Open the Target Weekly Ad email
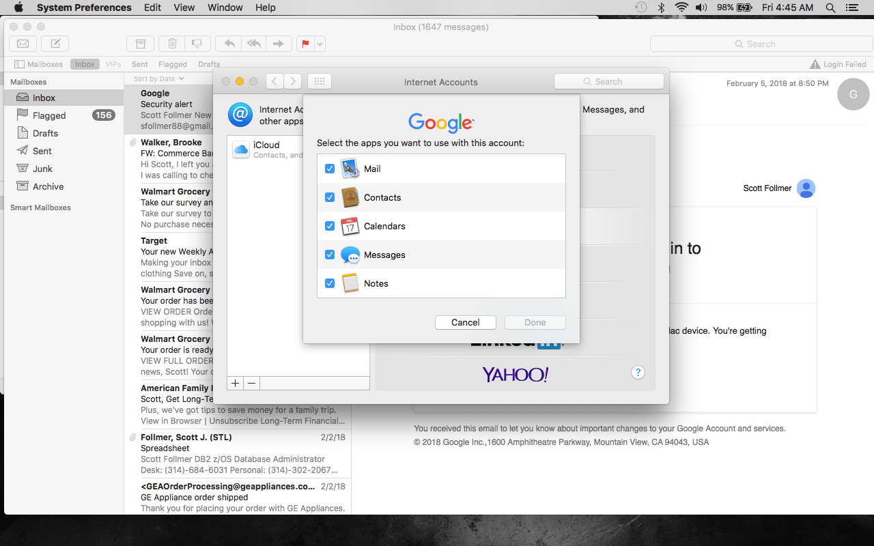The height and width of the screenshot is (546, 874). tap(169, 257)
